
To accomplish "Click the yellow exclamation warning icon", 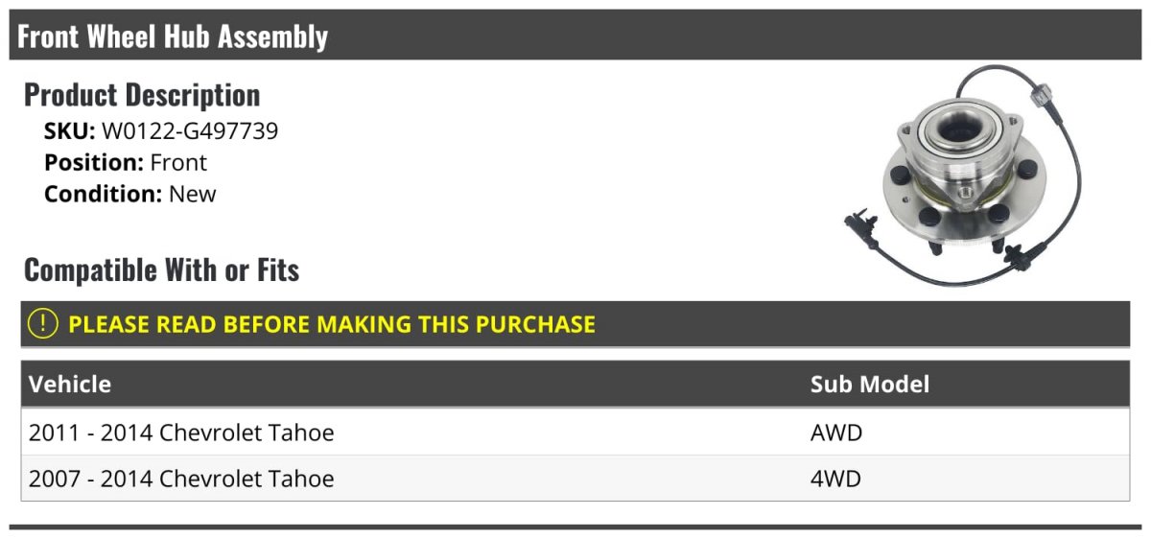I will point(43,324).
